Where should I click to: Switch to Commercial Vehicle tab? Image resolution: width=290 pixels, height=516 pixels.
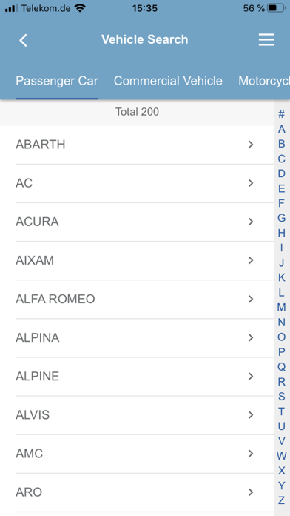click(x=168, y=81)
